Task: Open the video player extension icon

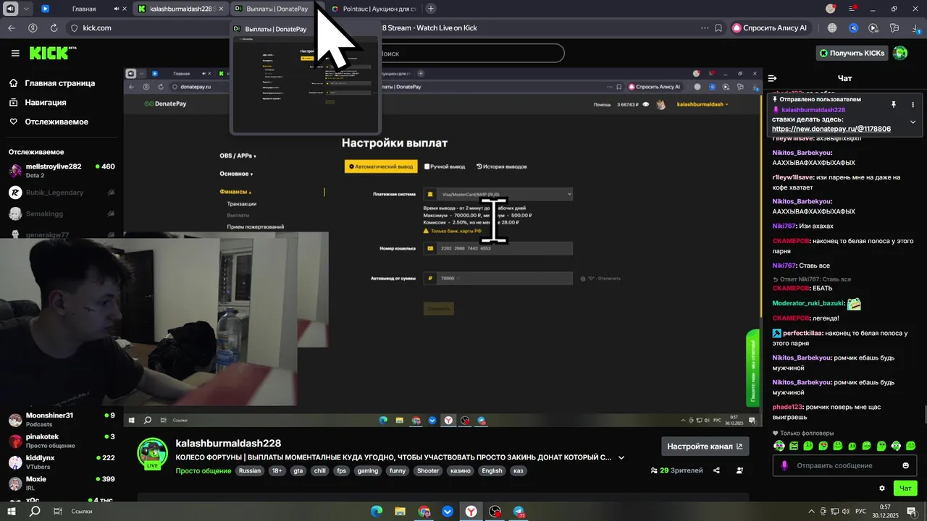Action: click(873, 28)
